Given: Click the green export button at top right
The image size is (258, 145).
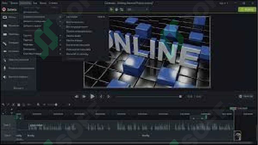Looking at the screenshot, I should point(247,9).
